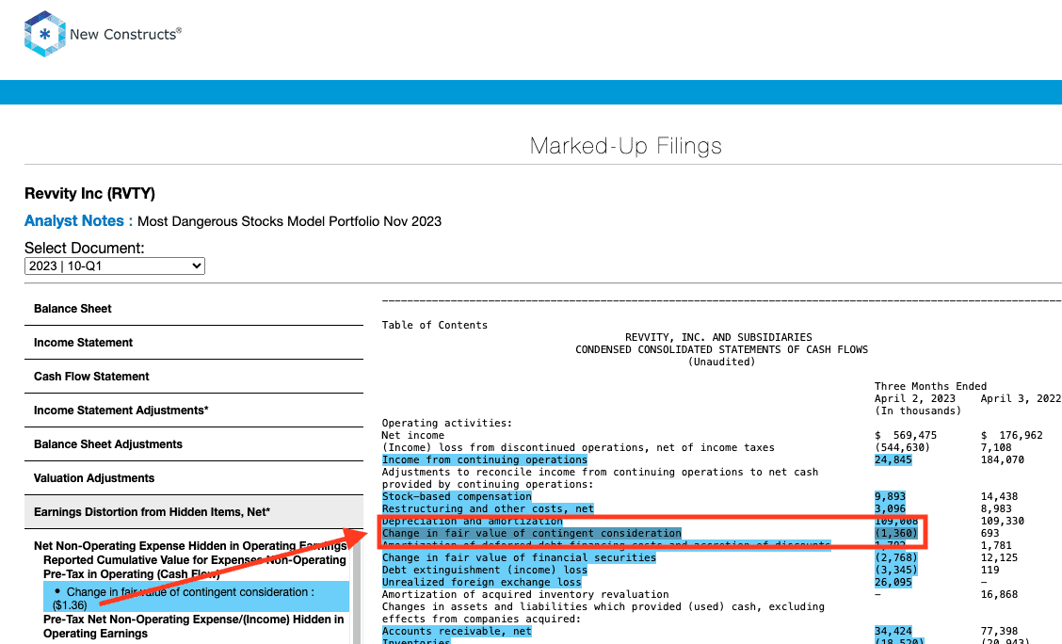Open the Balance Sheet section
Screen dimensions: 1062x644
72,309
